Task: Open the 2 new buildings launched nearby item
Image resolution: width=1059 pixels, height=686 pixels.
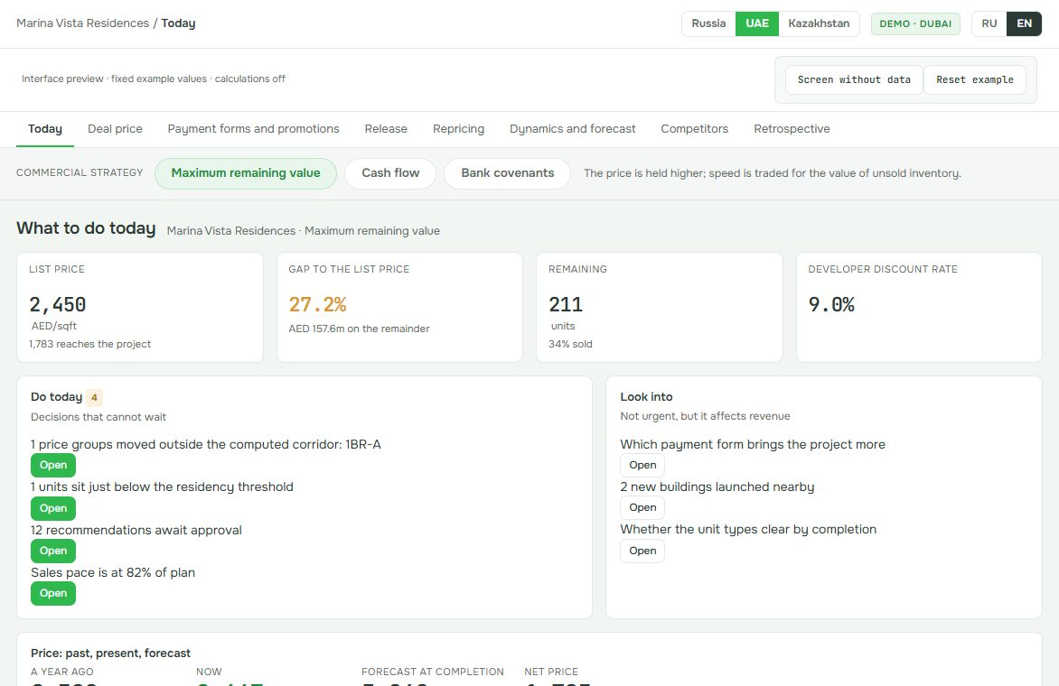Action: point(642,508)
